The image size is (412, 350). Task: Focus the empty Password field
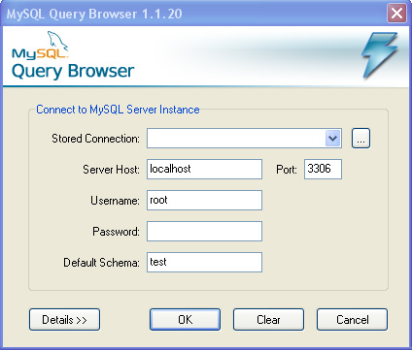pyautogui.click(x=204, y=231)
